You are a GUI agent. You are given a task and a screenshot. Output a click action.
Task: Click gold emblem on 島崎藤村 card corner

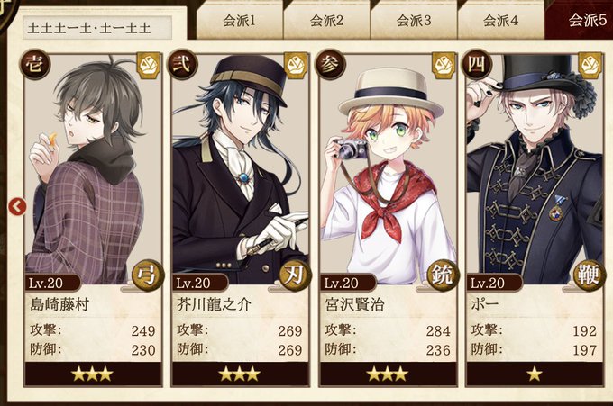coord(149,66)
